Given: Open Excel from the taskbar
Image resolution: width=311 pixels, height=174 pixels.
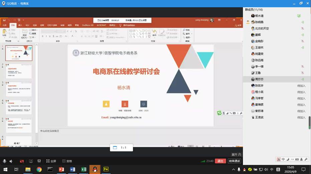Looking at the screenshot, I should pyautogui.click(x=84, y=169).
